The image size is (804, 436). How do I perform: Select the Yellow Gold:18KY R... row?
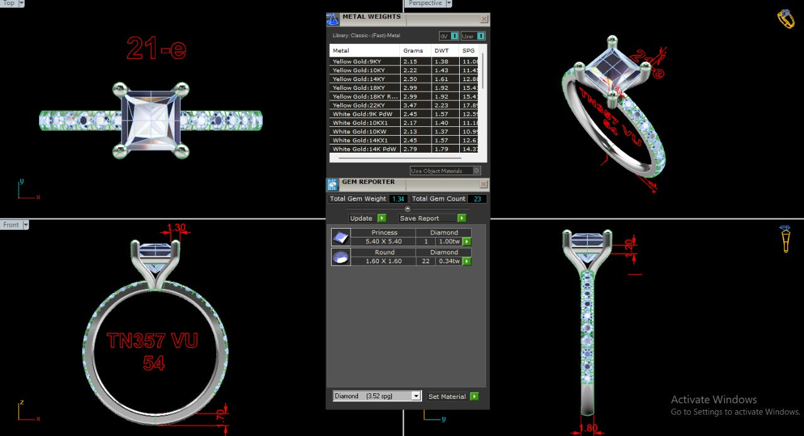pyautogui.click(x=404, y=97)
